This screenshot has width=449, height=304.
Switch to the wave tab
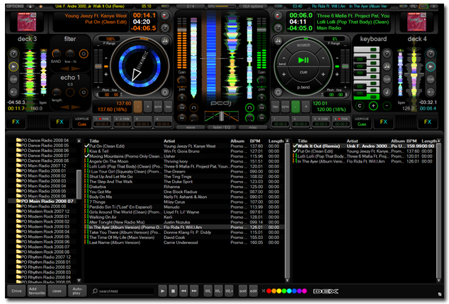click(191, 127)
